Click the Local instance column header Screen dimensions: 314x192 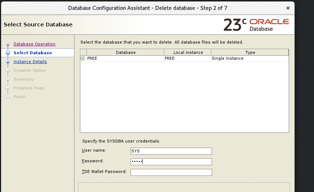click(x=187, y=52)
